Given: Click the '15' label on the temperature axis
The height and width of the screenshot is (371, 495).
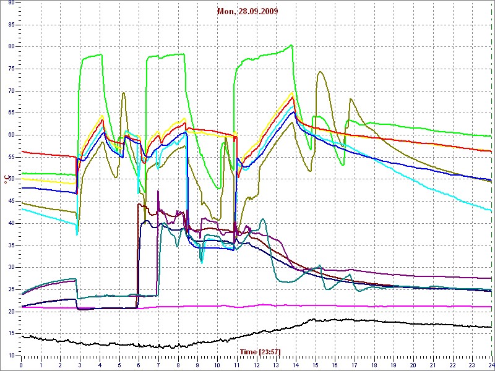Looking at the screenshot, I should 11,334.
